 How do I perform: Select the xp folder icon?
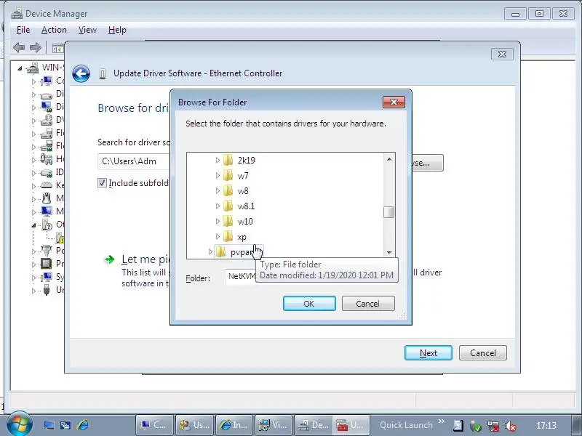point(228,237)
